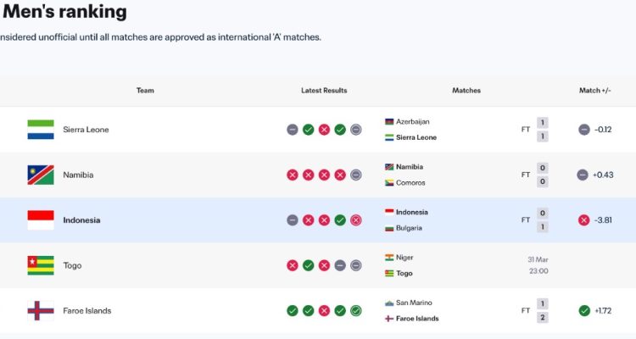This screenshot has height=339, width=636.
Task: Click the Faroe Islands flag icon
Action: click(x=41, y=311)
